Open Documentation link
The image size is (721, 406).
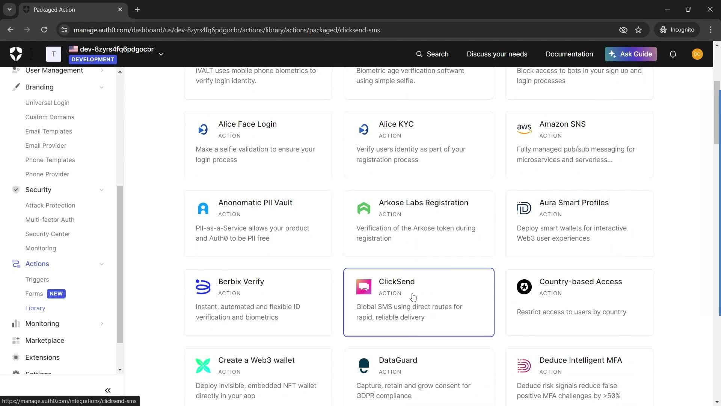(569, 54)
